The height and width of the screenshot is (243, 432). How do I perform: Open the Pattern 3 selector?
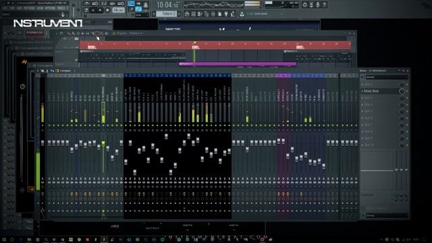coord(167,13)
